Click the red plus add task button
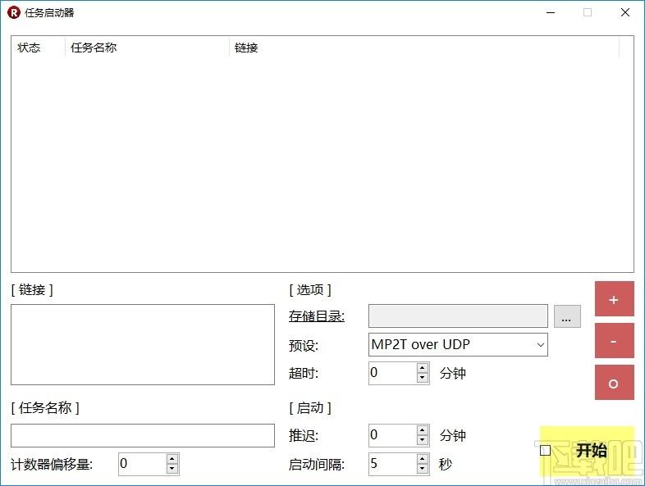The height and width of the screenshot is (486, 645). pyautogui.click(x=614, y=299)
